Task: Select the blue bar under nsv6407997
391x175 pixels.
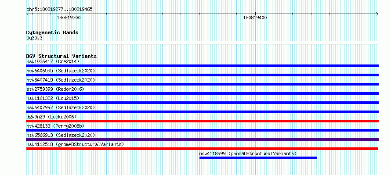Action: (202, 112)
